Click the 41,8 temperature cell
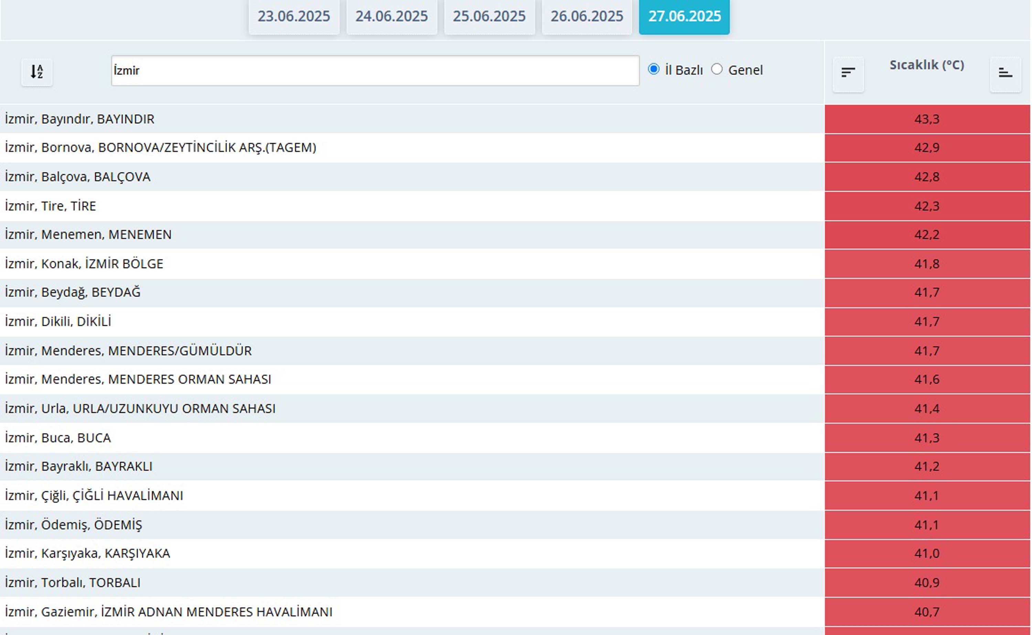Screen dimensions: 1032x635 coord(927,264)
